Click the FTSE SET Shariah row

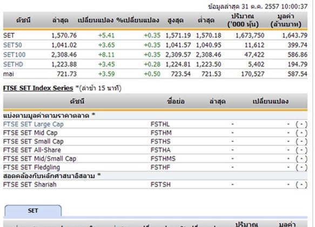[155, 185]
